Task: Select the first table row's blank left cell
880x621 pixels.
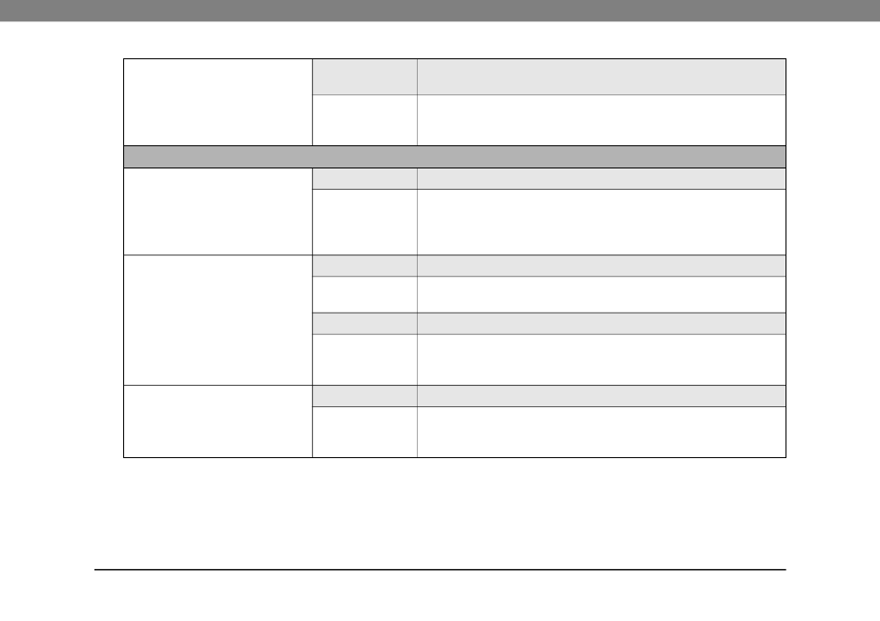Action: pyautogui.click(x=219, y=102)
